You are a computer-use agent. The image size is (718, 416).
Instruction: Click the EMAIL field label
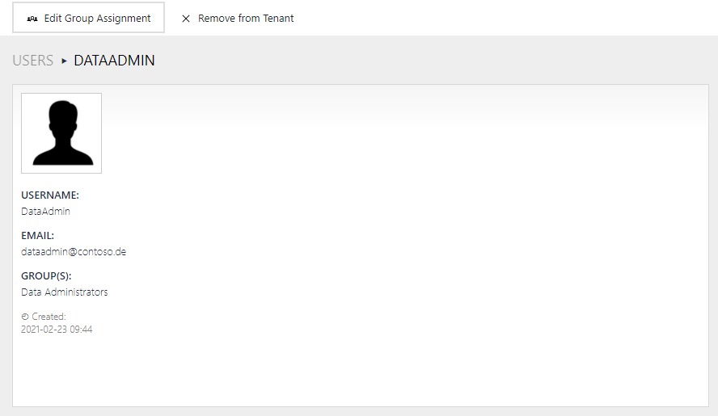click(38, 236)
